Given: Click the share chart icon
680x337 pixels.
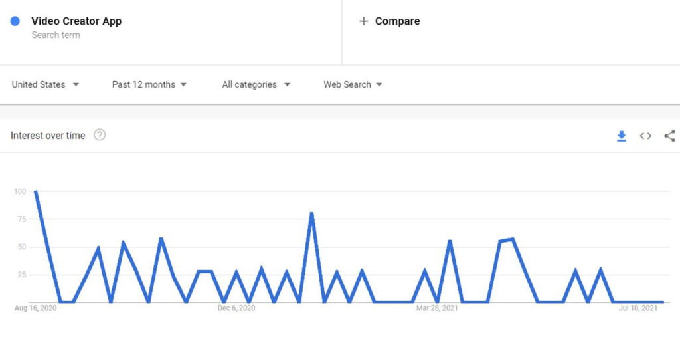Looking at the screenshot, I should click(x=669, y=136).
